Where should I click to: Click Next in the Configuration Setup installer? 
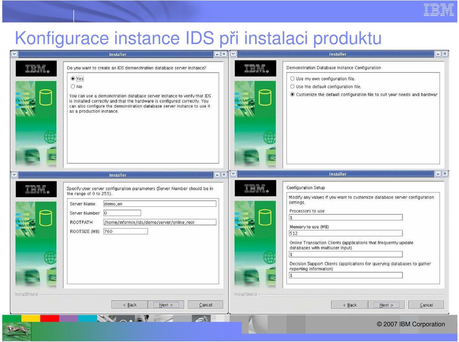[x=386, y=305]
